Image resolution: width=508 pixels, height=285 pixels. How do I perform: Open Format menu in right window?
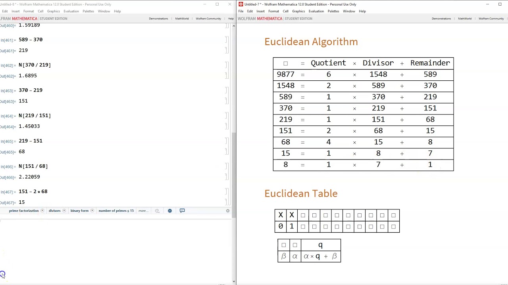click(274, 11)
